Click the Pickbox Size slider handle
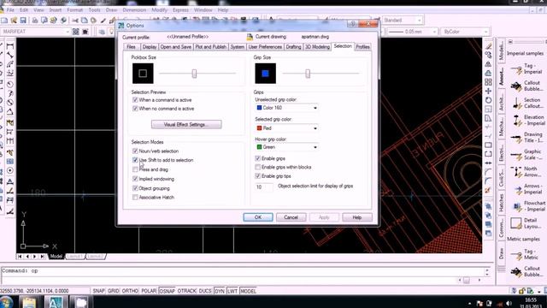 tap(194, 74)
